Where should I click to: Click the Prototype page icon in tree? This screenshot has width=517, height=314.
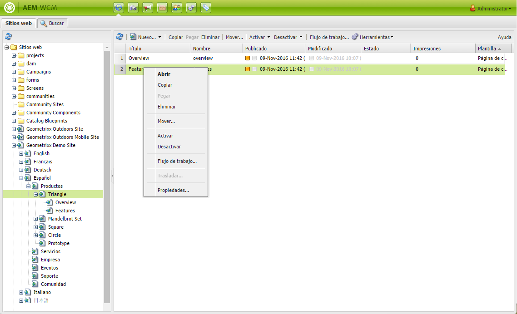pyautogui.click(x=42, y=243)
